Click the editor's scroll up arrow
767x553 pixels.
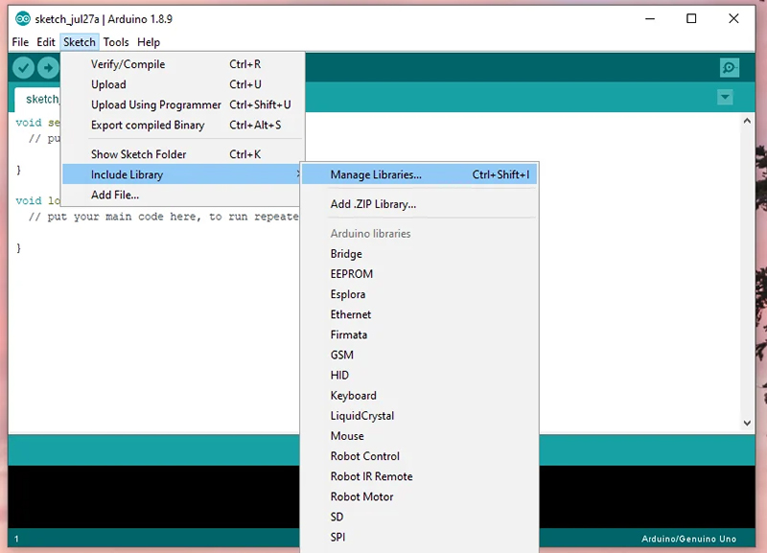[748, 122]
